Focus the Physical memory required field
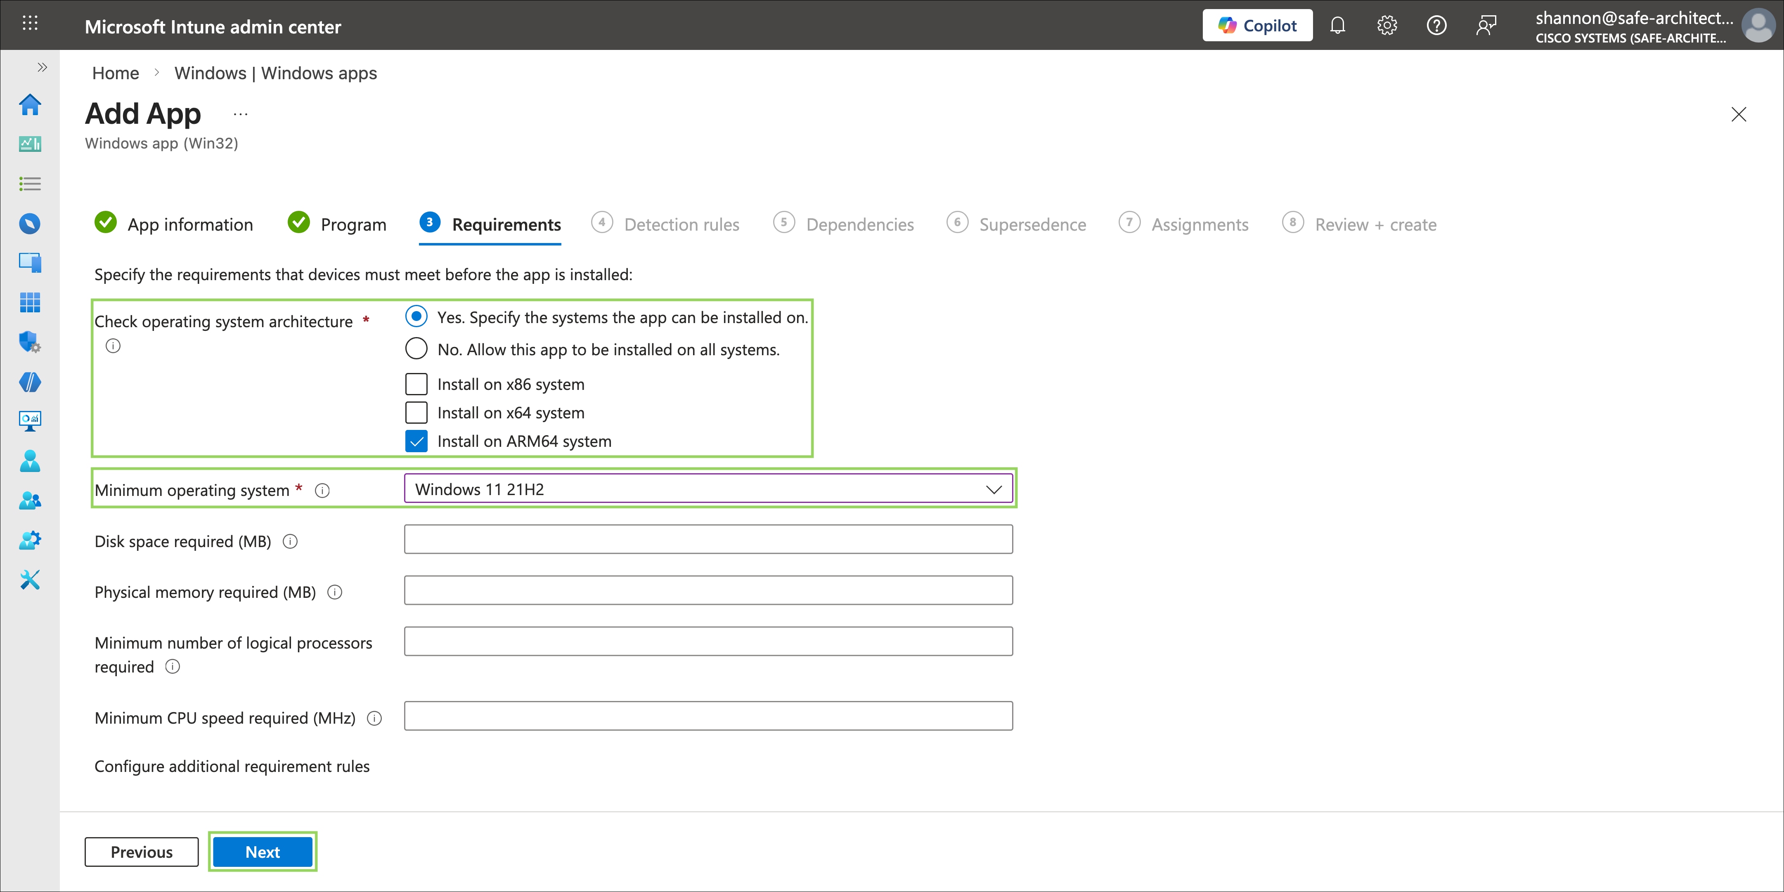Image resolution: width=1784 pixels, height=892 pixels. tap(708, 590)
